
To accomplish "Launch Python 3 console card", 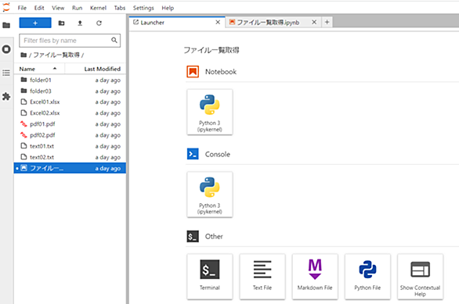I will point(210,195).
